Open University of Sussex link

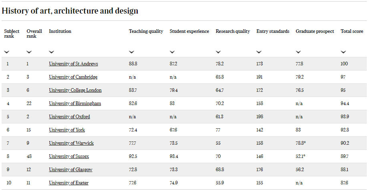pos(69,156)
